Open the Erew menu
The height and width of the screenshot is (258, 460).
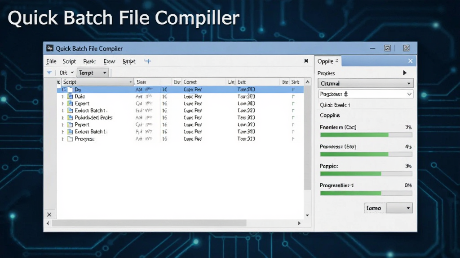(109, 61)
